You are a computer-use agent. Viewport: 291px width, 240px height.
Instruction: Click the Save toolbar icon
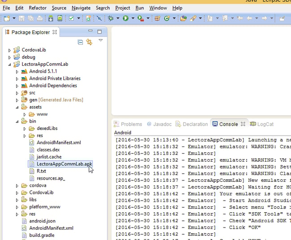pos(21,18)
